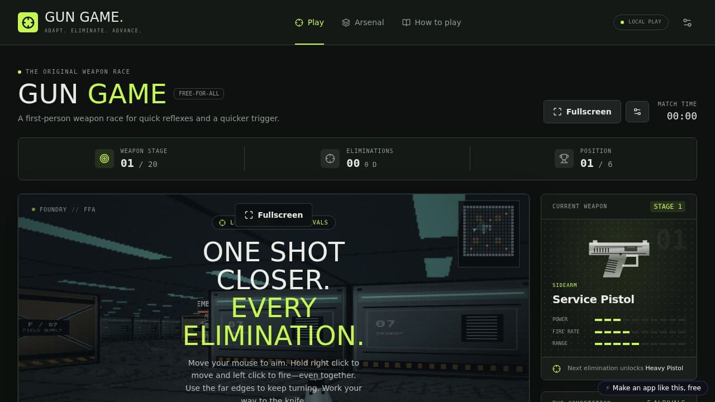
Task: Open the How to play tab
Action: [432, 22]
